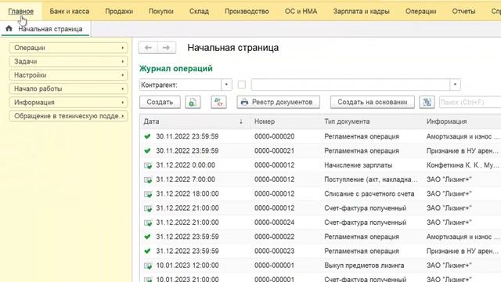Expand the Настройки sidebar section
Screen dimensions: 501x282
[x=68, y=75]
